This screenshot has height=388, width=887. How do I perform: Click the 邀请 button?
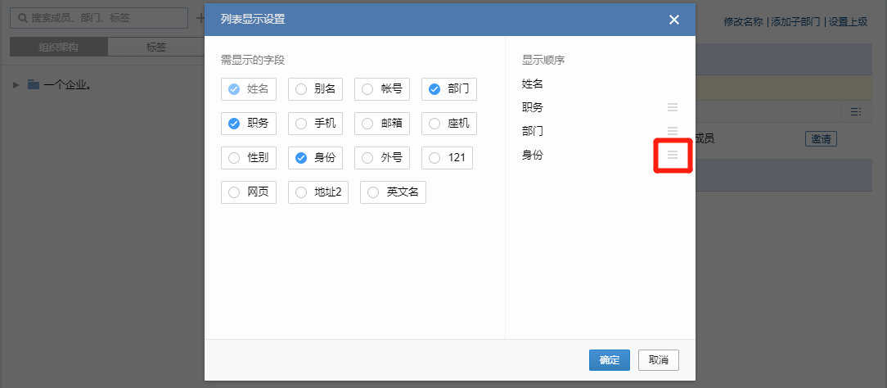click(x=820, y=139)
